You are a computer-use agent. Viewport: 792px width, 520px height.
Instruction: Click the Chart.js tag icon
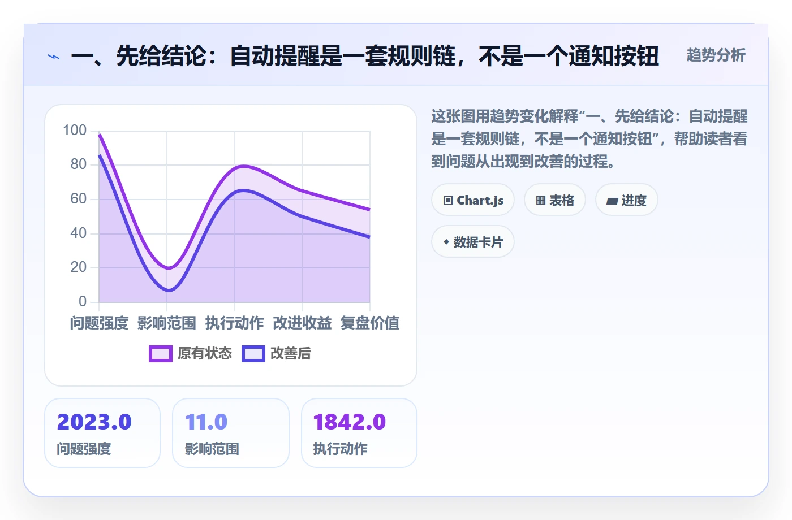click(448, 201)
